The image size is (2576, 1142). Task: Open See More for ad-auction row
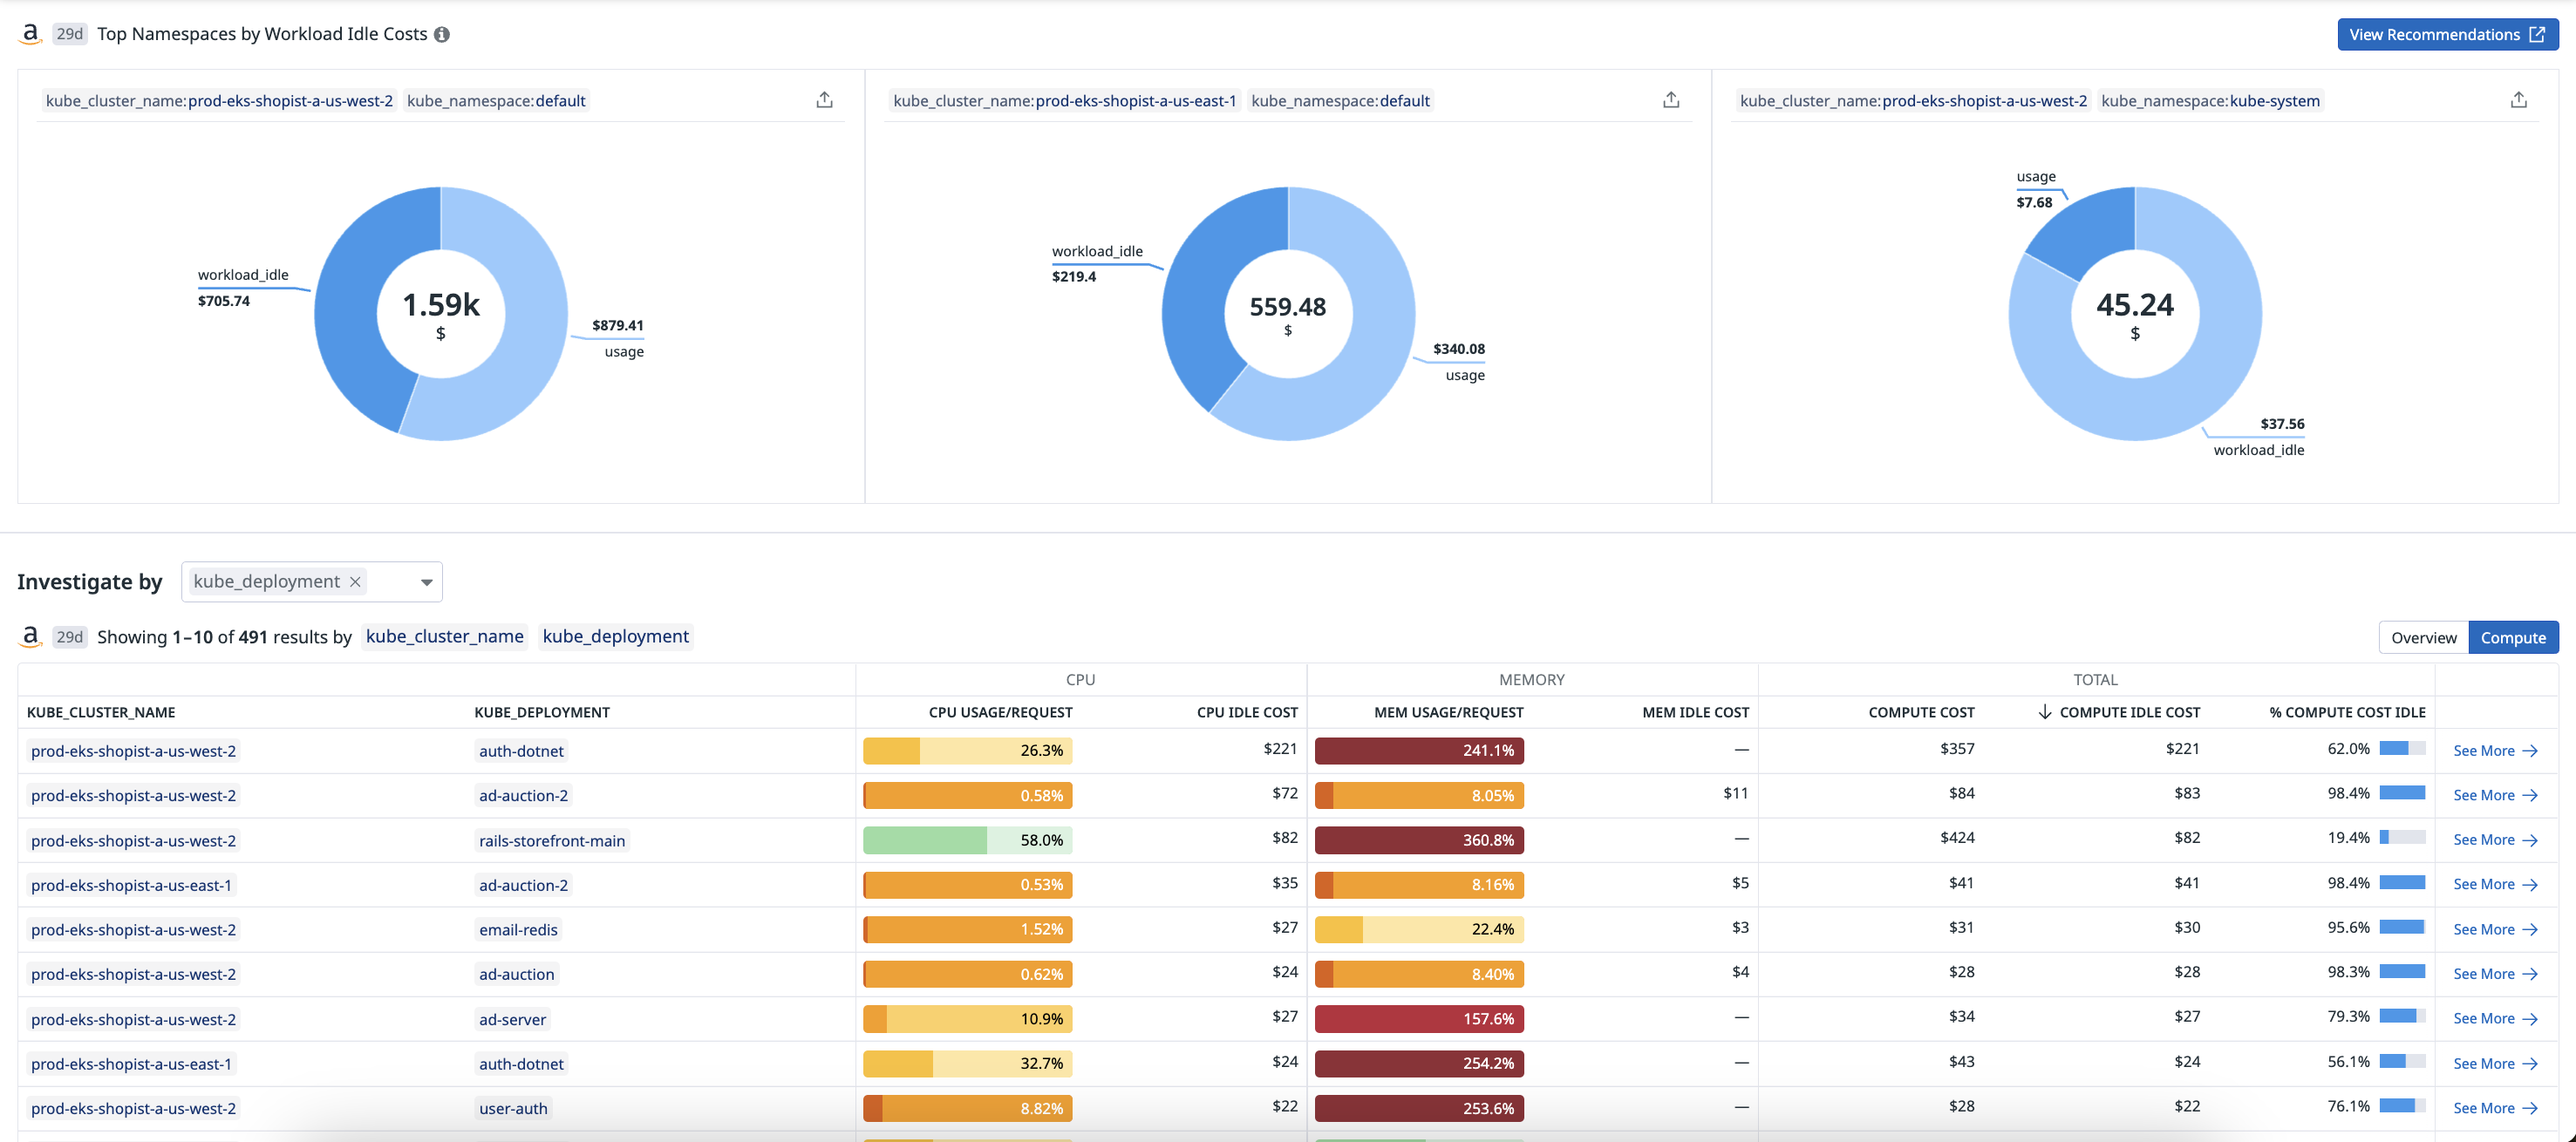point(2495,974)
